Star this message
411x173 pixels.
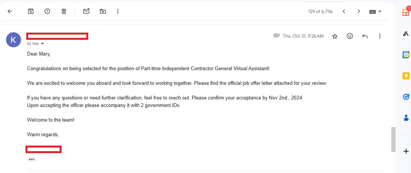pos(335,36)
